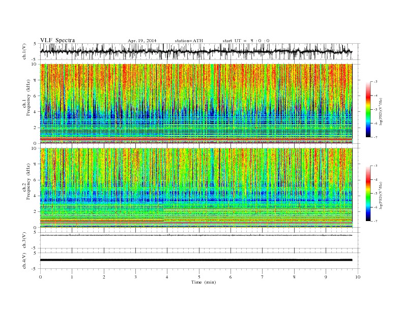The height and width of the screenshot is (311, 403).
Task: Click the "2" kHz tick on ch.2 frequency axis
Action: [36, 212]
